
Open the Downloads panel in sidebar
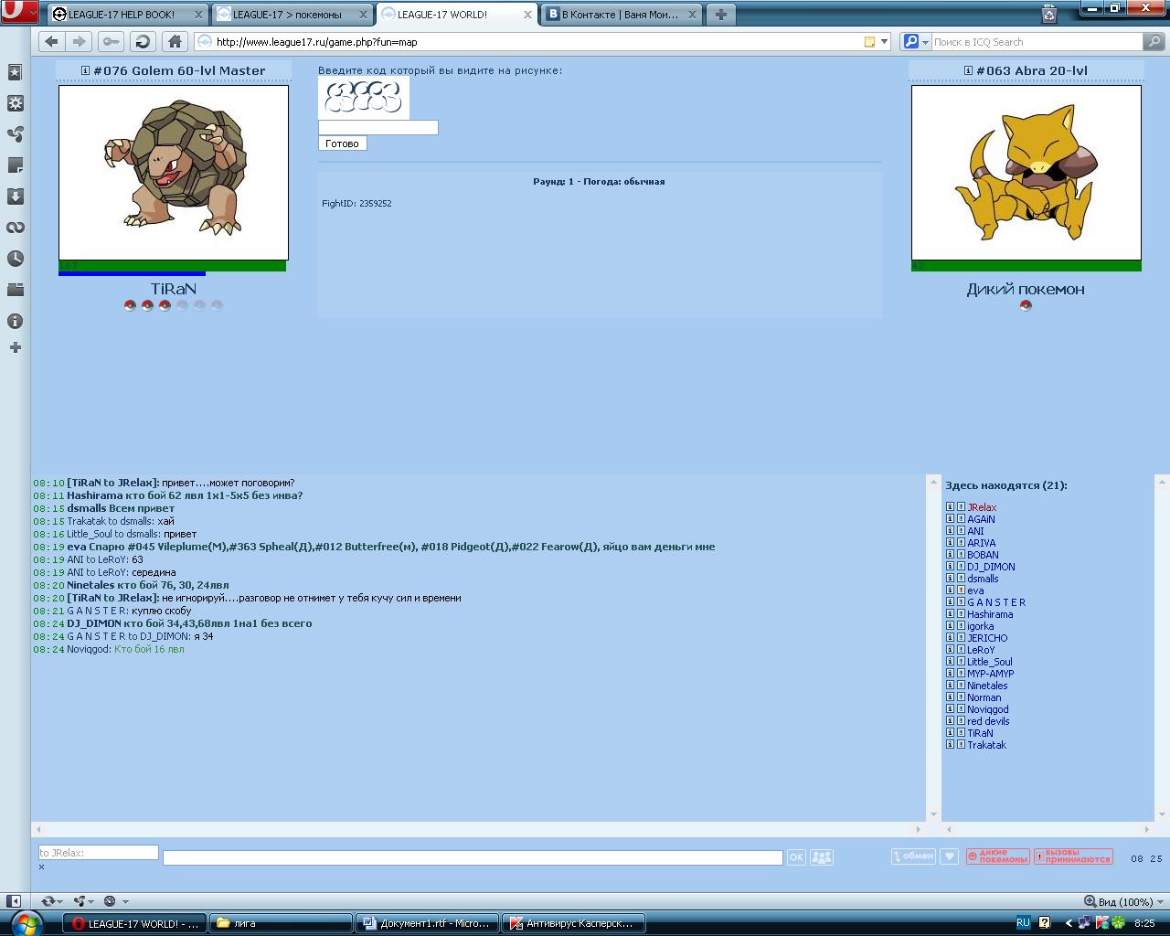pos(15,197)
